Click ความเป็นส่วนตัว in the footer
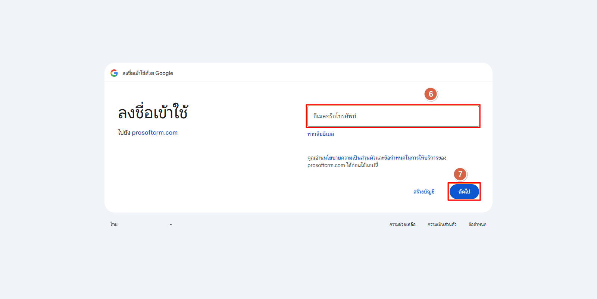Viewport: 597px width, 299px height. [x=442, y=224]
